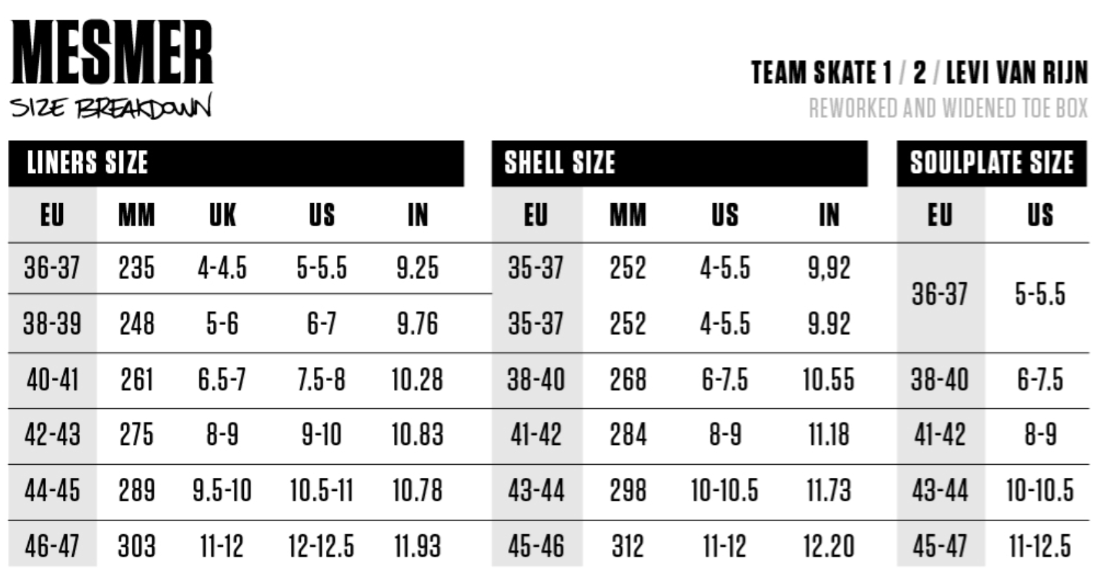Click the 10.28 inch liner value
1096x582 pixels.
point(417,380)
